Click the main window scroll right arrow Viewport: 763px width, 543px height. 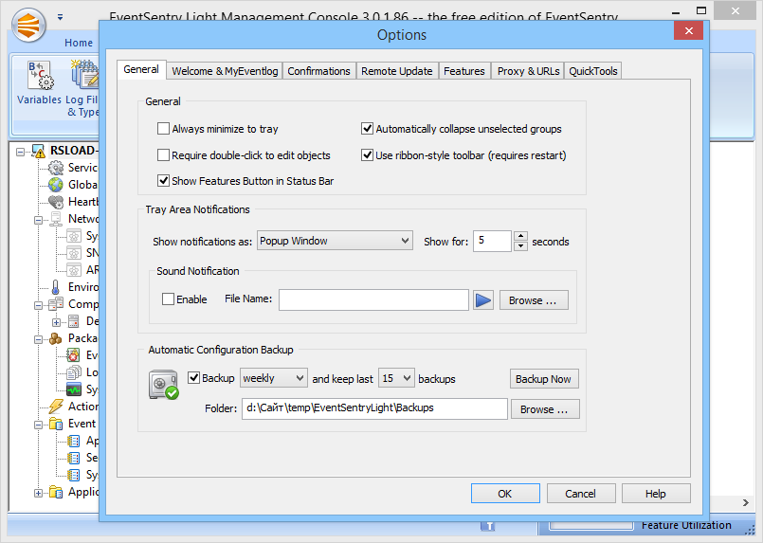click(746, 502)
